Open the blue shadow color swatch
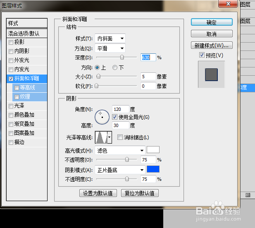The height and width of the screenshot is (228, 255). pyautogui.click(x=153, y=169)
